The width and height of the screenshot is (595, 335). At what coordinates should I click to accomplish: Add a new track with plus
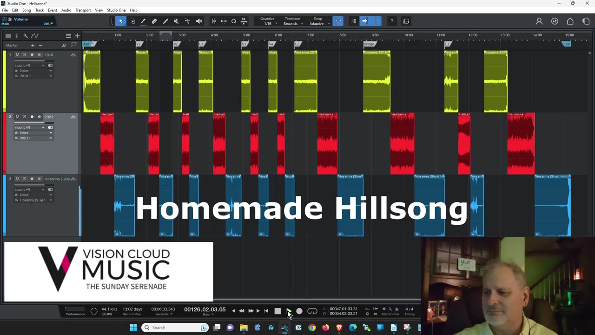click(x=77, y=36)
